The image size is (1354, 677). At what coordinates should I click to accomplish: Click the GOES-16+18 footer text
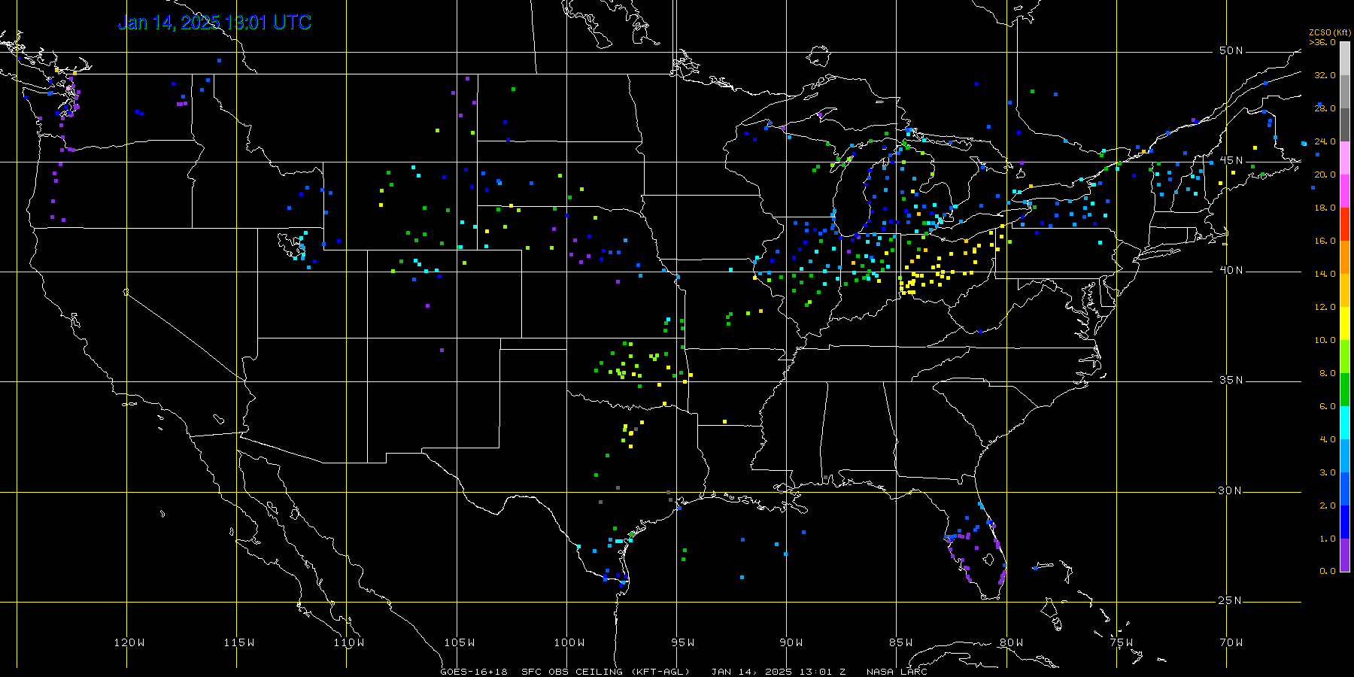[x=474, y=672]
